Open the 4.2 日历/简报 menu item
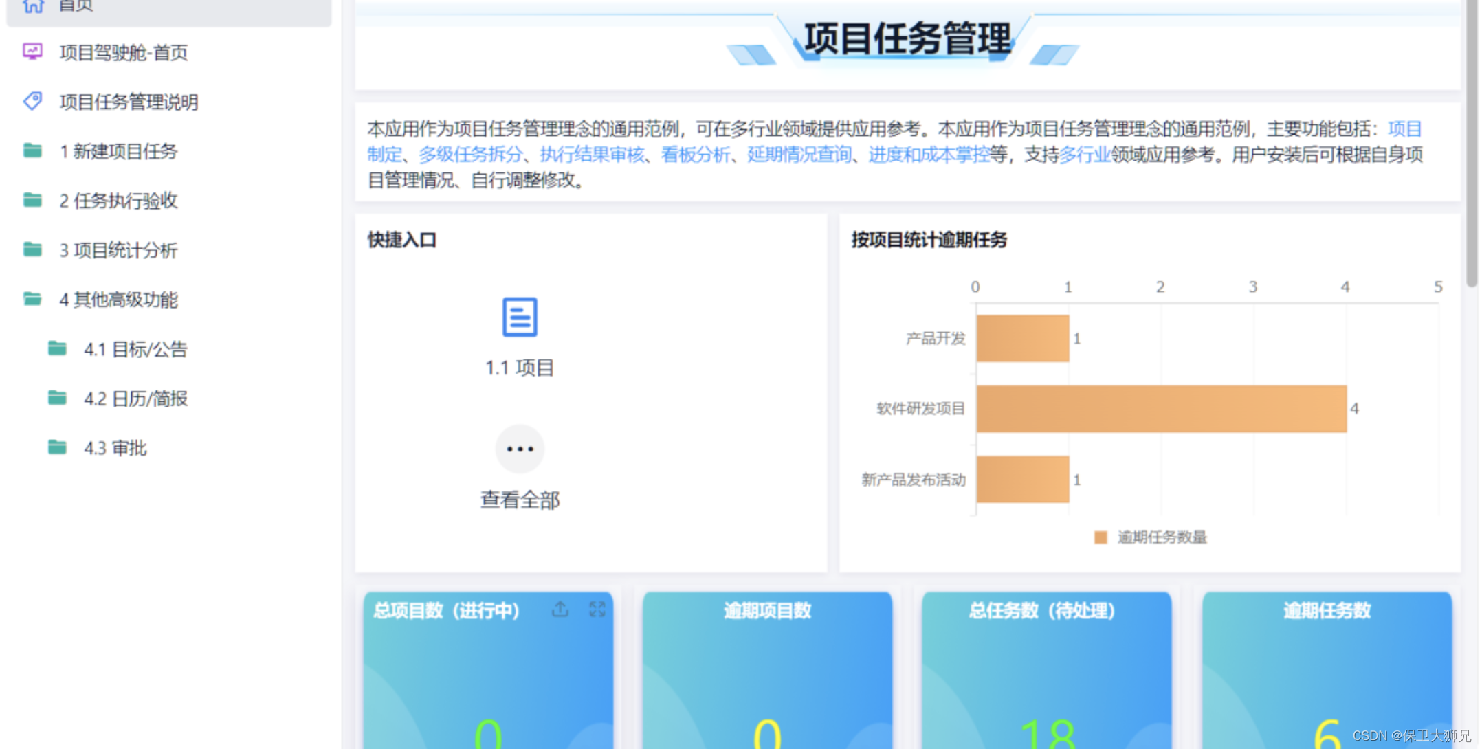The height and width of the screenshot is (749, 1482). point(135,399)
